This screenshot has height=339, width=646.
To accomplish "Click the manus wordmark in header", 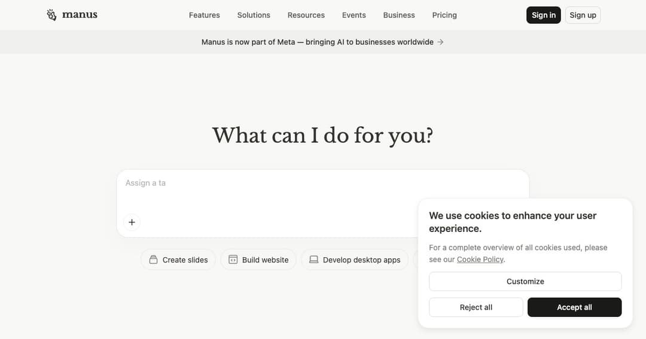I will point(80,15).
